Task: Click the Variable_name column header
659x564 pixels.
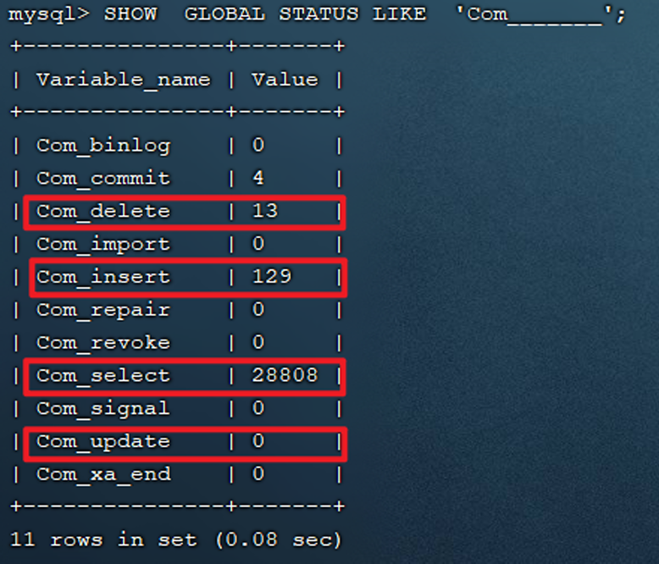Action: tap(124, 80)
